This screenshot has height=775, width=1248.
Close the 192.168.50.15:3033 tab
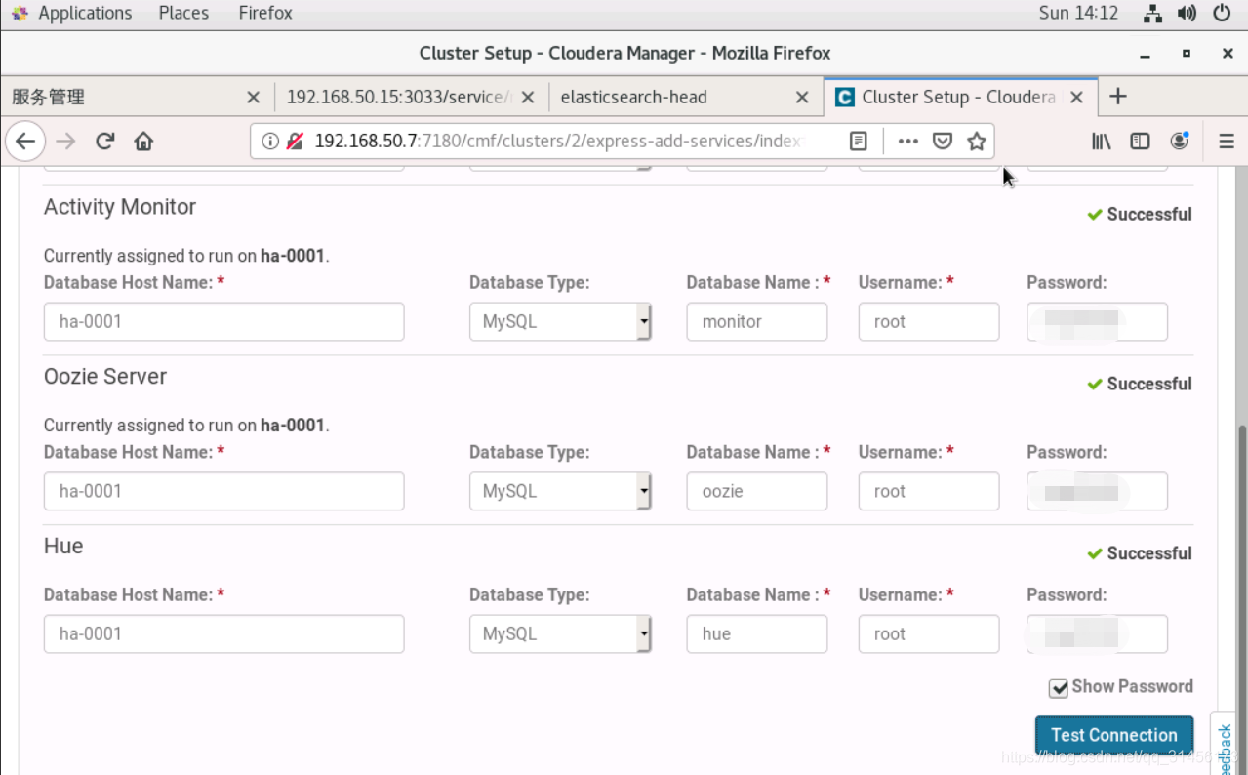(528, 97)
